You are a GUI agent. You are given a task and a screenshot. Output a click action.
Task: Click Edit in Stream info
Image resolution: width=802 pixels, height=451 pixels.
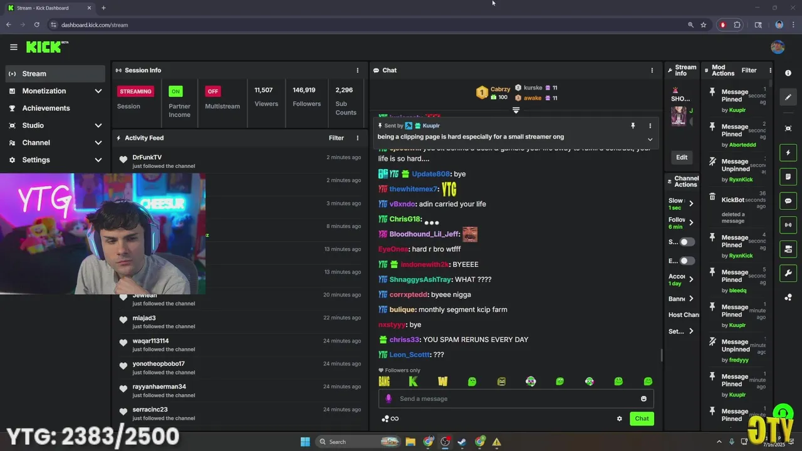pos(682,157)
